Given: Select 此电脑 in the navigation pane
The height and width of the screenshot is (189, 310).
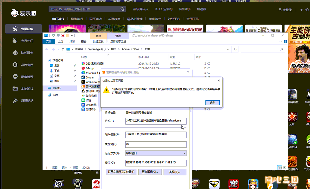Looking at the screenshot, I should [x=56, y=88].
